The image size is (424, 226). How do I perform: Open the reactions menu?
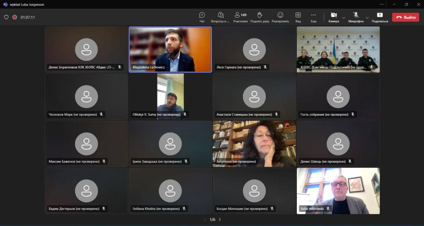pyautogui.click(x=280, y=17)
